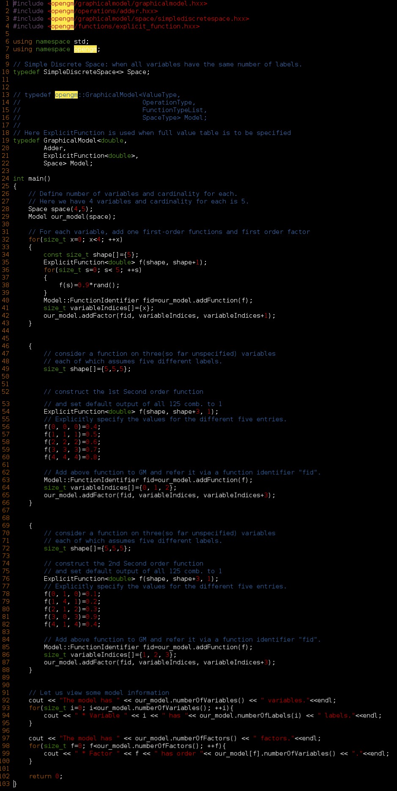397x791 pixels.
Task: Click 'const size_t shape[]={5};' line
Action: click(x=91, y=255)
